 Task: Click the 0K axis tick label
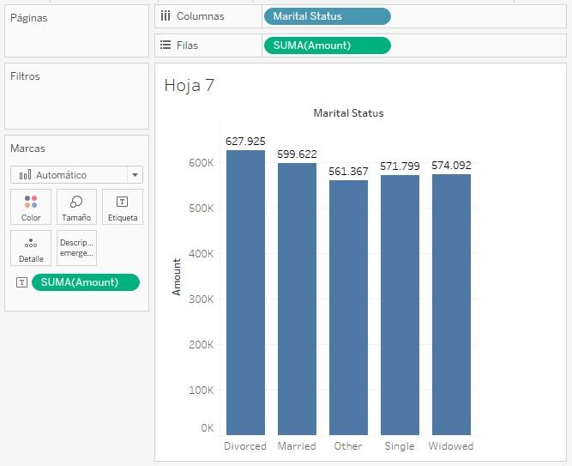[x=207, y=428]
